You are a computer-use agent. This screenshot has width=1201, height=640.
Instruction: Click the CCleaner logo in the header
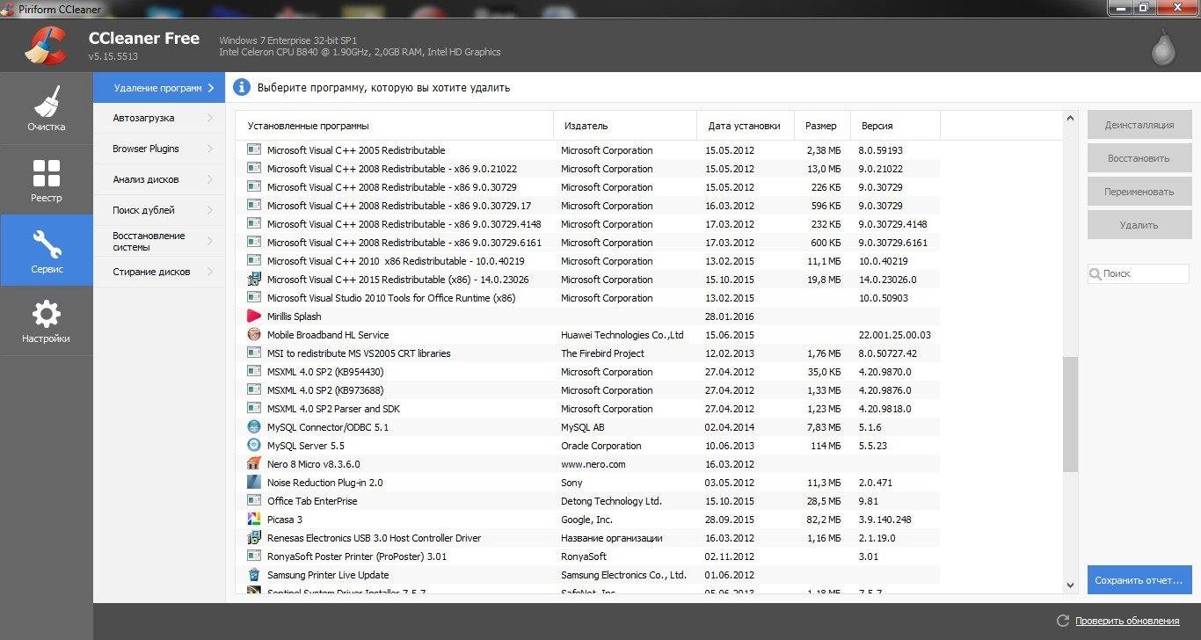pos(46,47)
